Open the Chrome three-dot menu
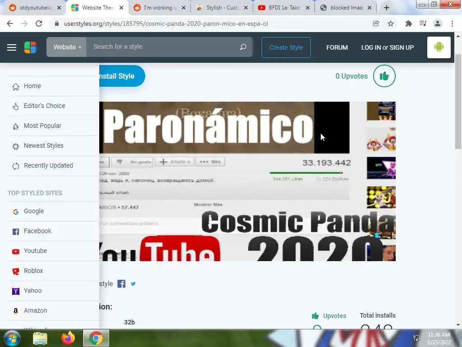The width and height of the screenshot is (462, 347). click(452, 23)
